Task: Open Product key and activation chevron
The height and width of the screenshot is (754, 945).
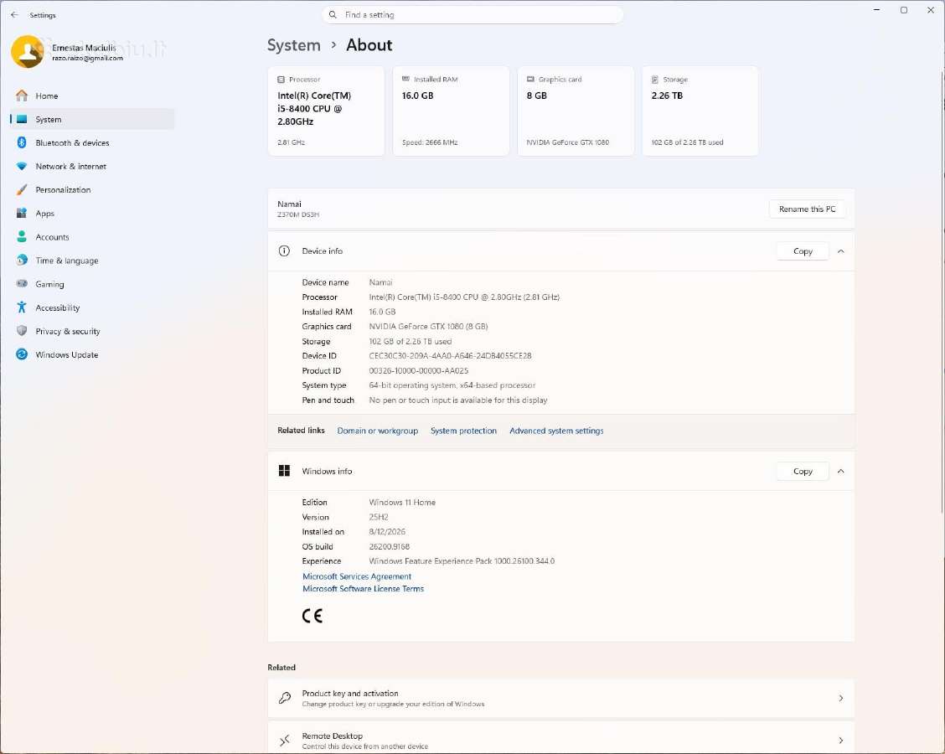Action: tap(841, 698)
